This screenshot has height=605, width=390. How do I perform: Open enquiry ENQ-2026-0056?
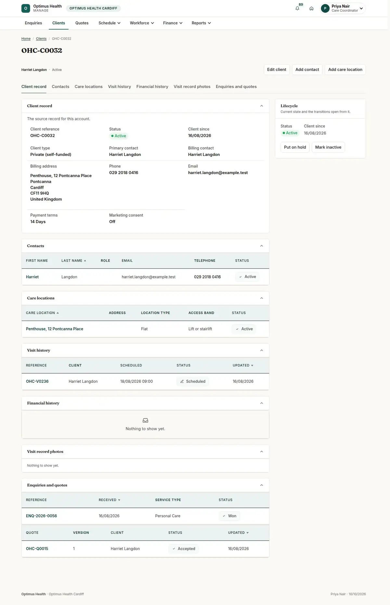(41, 516)
